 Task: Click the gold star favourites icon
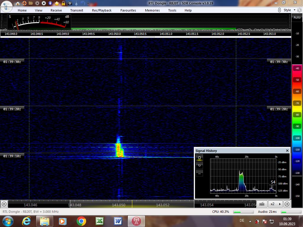pyautogui.click(x=57, y=3)
